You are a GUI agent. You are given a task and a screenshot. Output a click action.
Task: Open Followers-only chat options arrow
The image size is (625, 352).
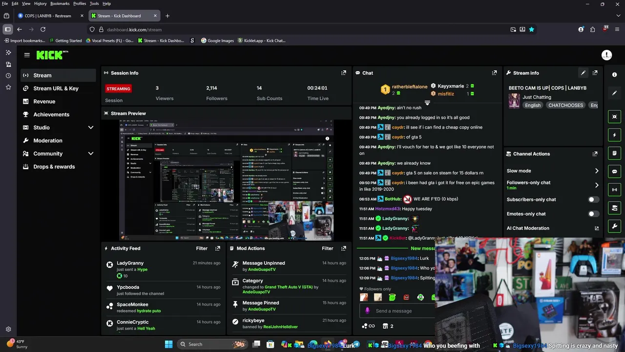point(596,185)
